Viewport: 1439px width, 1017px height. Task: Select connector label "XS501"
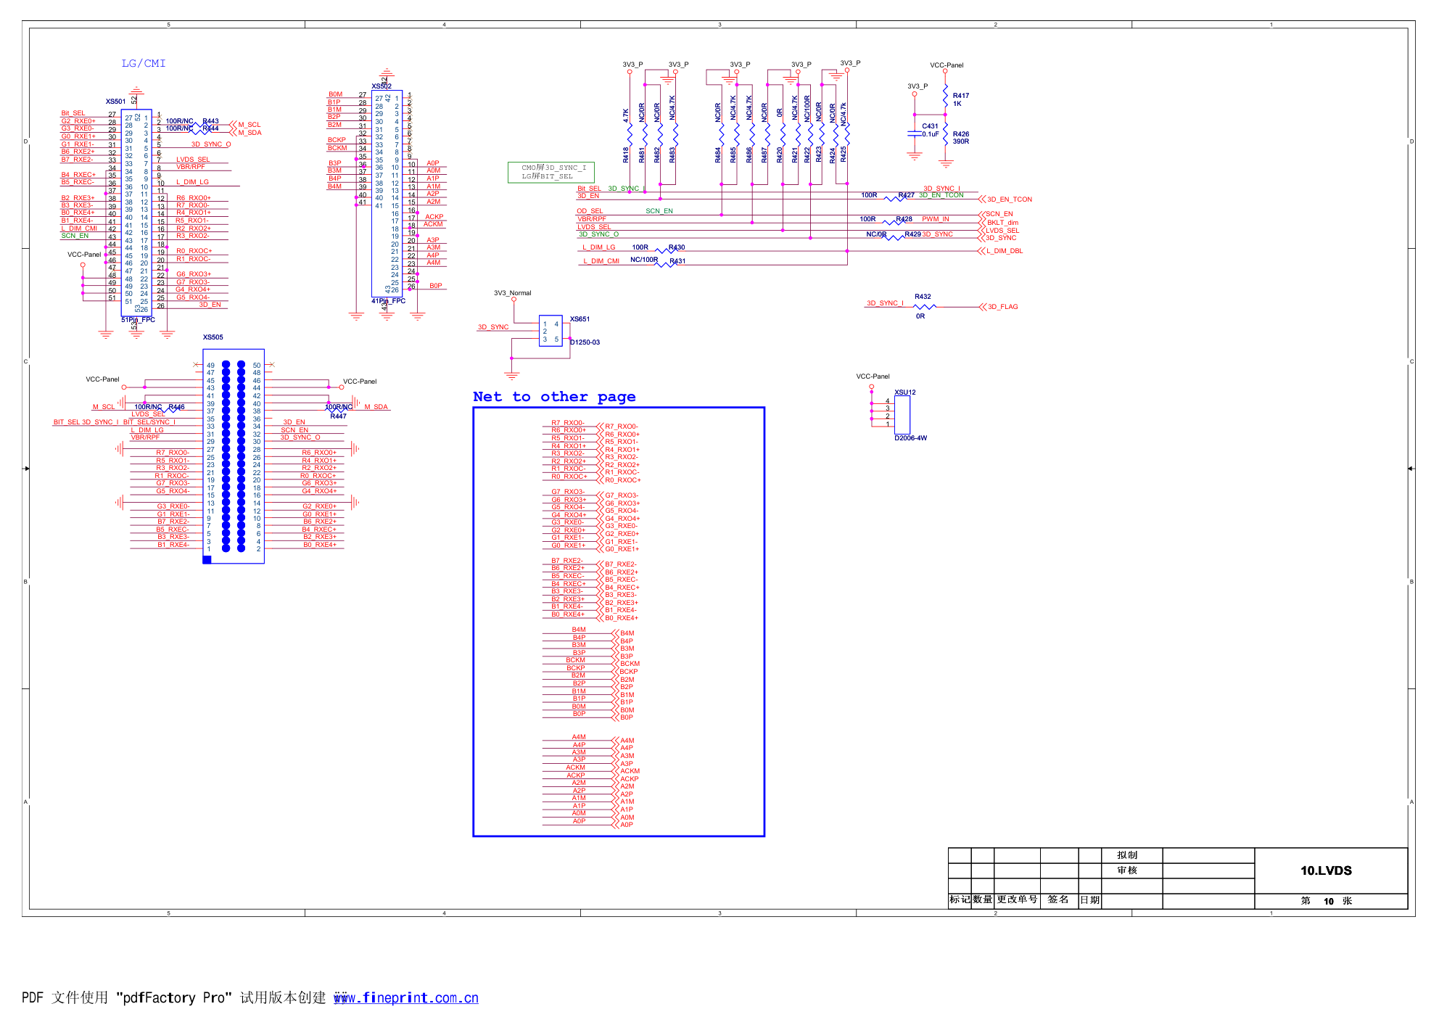pos(115,102)
